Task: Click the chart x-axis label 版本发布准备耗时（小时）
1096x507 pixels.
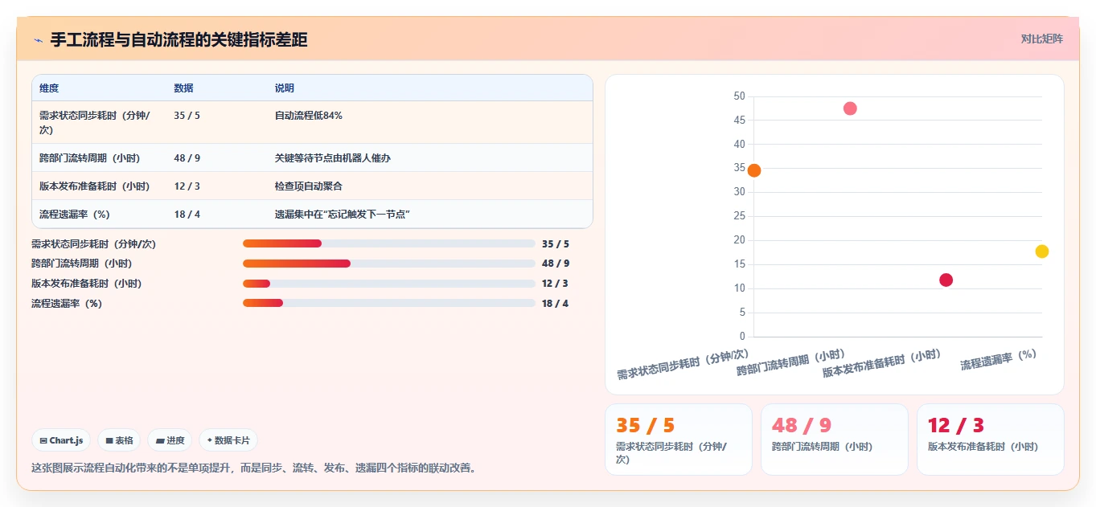Action: 882,364
